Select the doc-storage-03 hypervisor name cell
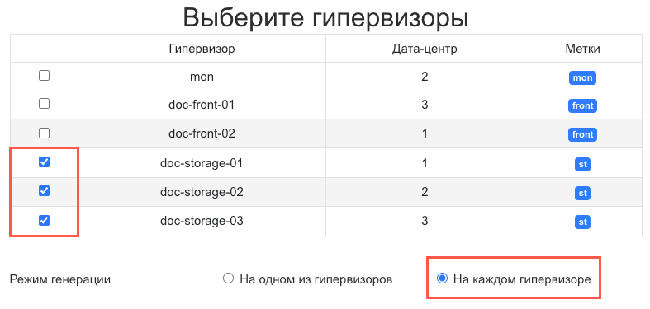Image resolution: width=650 pixels, height=309 pixels. click(202, 222)
